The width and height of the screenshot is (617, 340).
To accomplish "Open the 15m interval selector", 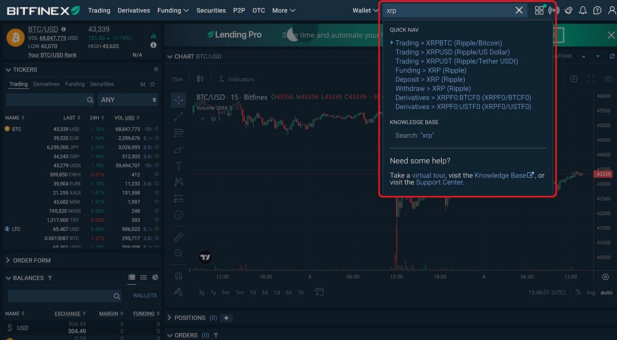I will point(177,79).
